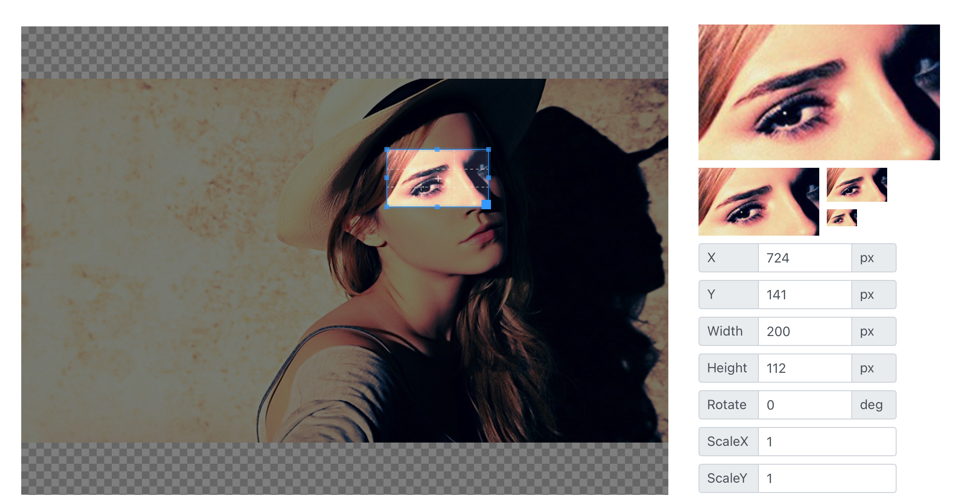
Task: Click the bottom-left crop box handle
Action: (387, 206)
